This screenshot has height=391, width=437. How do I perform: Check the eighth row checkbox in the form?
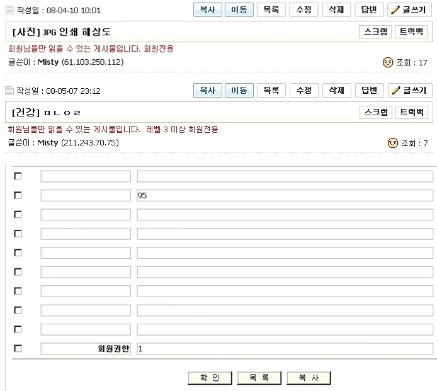[x=18, y=310]
